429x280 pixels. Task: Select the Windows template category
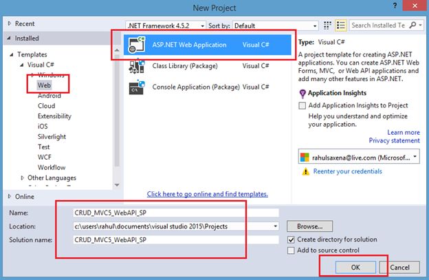pos(51,75)
